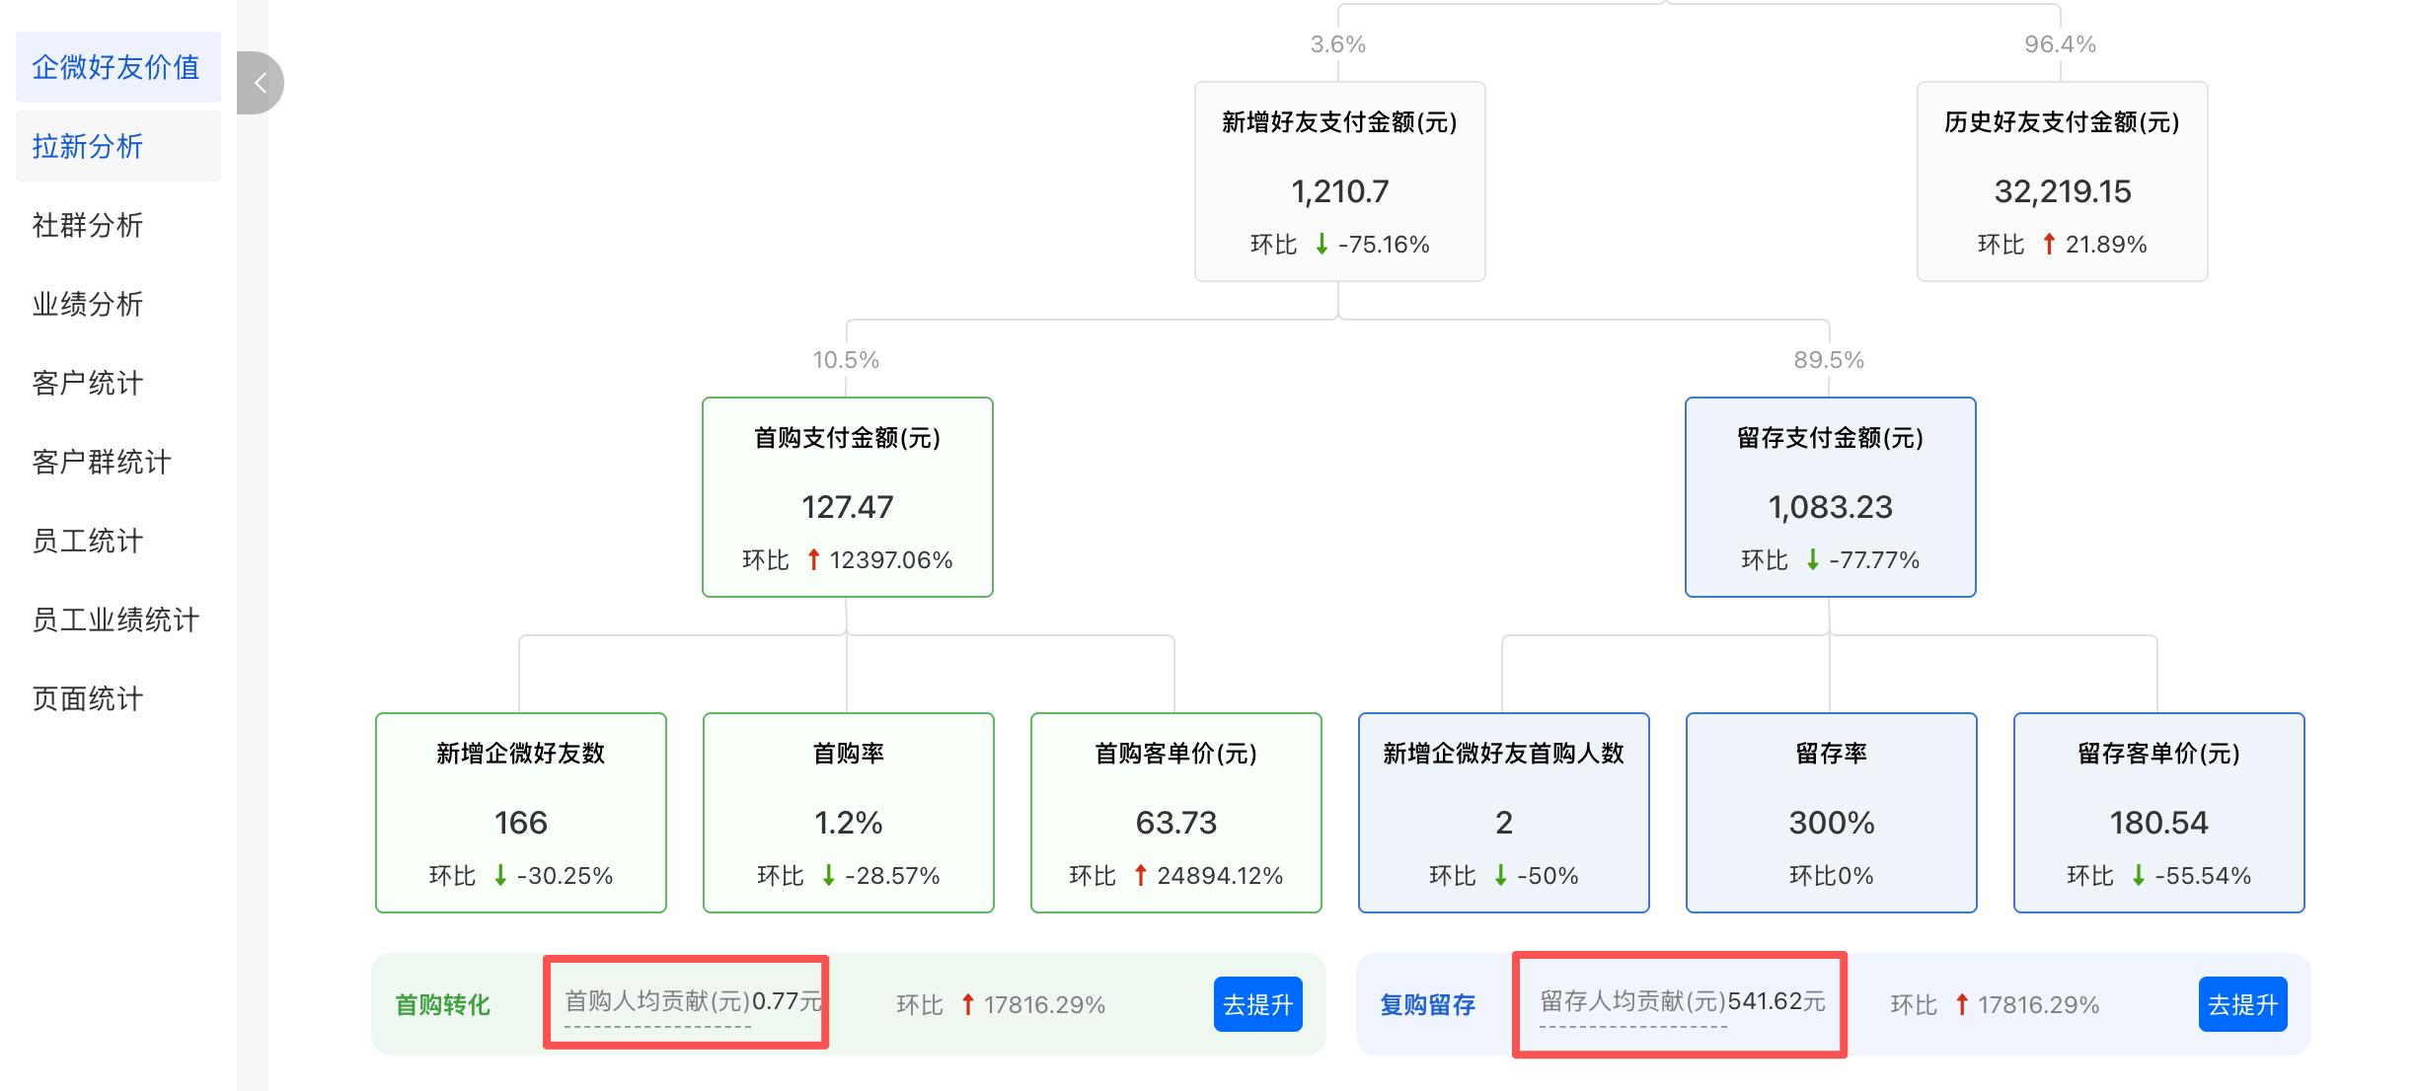The image size is (2418, 1091).
Task: Go to 页面统计
Action: click(88, 698)
